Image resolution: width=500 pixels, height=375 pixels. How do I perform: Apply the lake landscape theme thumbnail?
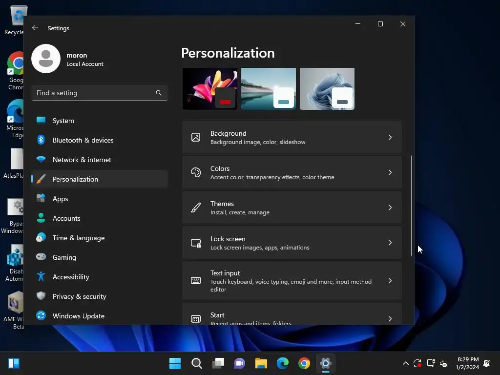coord(269,89)
